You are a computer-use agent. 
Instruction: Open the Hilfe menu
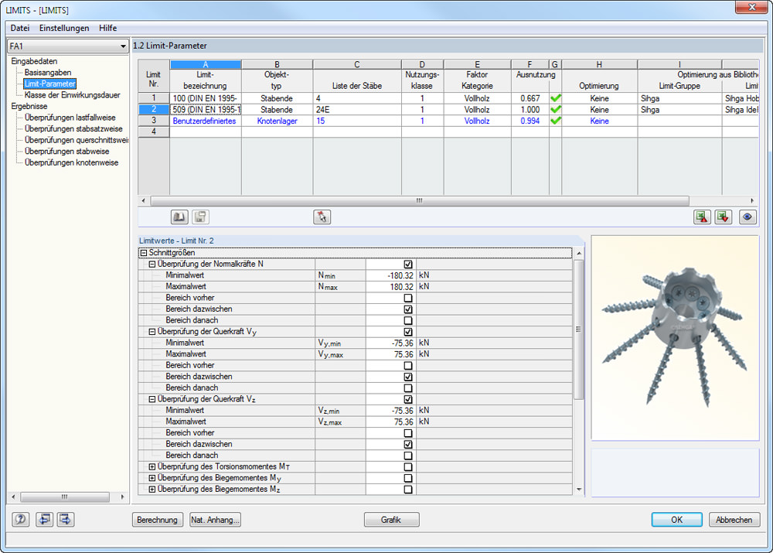tap(107, 28)
